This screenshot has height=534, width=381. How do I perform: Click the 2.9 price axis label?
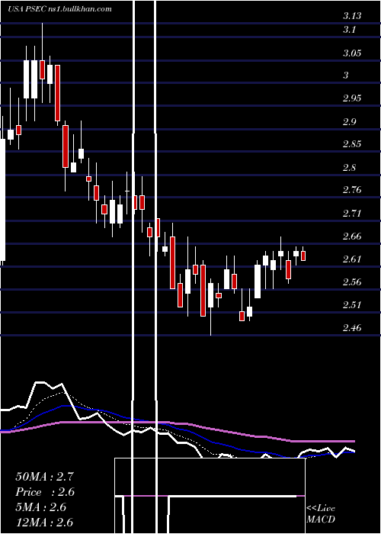(x=349, y=122)
